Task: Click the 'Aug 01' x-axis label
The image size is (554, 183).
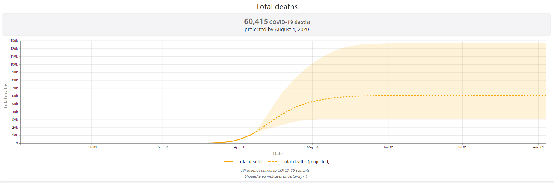Action: pyautogui.click(x=538, y=147)
